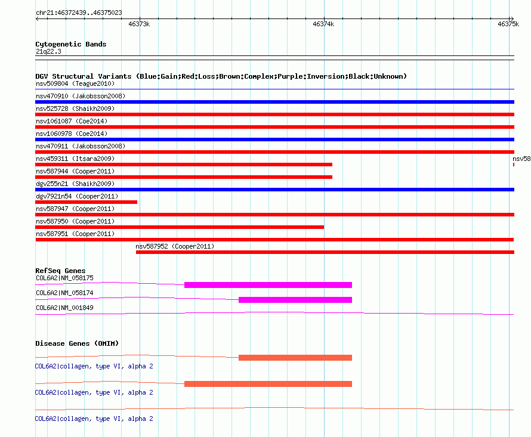Select the red nsv525728 loss bar
This screenshot has height=437, width=531.
274,114
